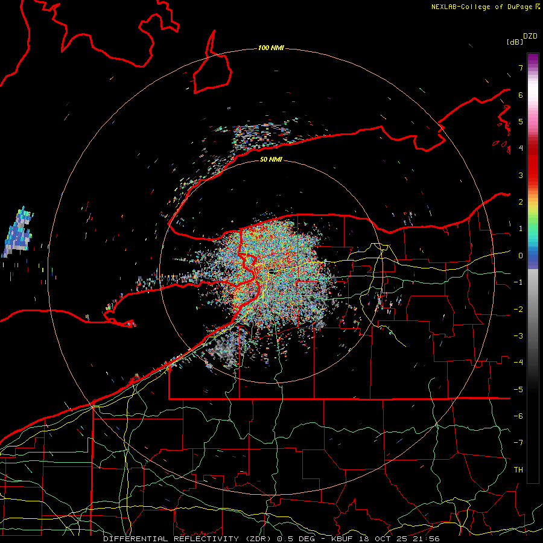Click the KBUF station identifier
The image size is (543, 543).
point(343,539)
